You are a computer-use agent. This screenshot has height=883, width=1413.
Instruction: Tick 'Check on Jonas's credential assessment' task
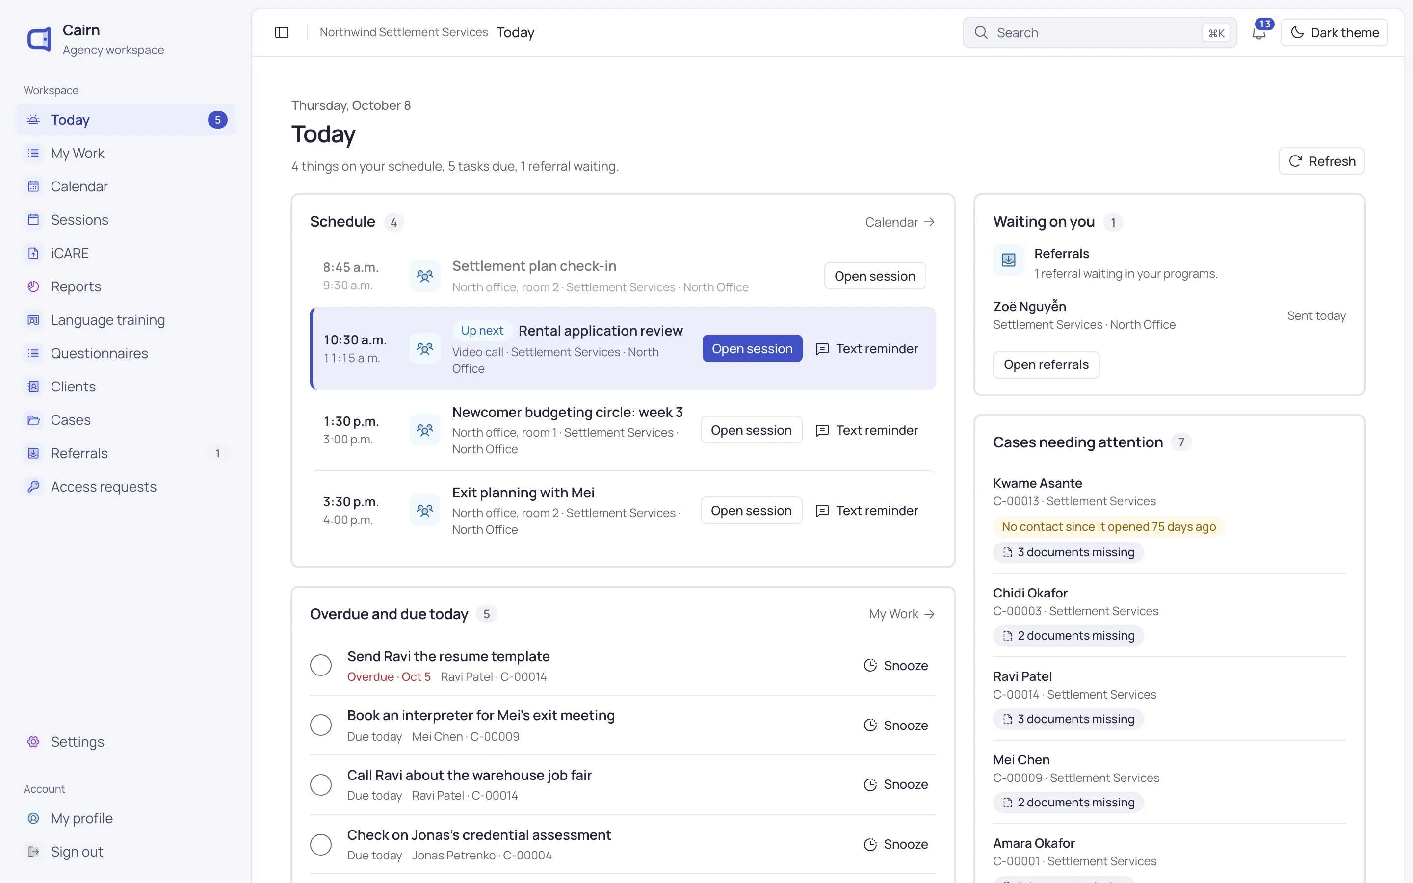click(x=320, y=844)
